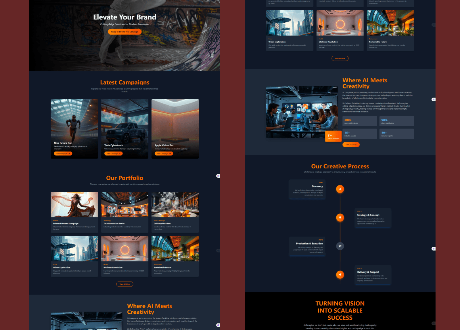Select the 98% client satisfaction stat card
Viewport: 460px width, 330px height.
(x=397, y=121)
